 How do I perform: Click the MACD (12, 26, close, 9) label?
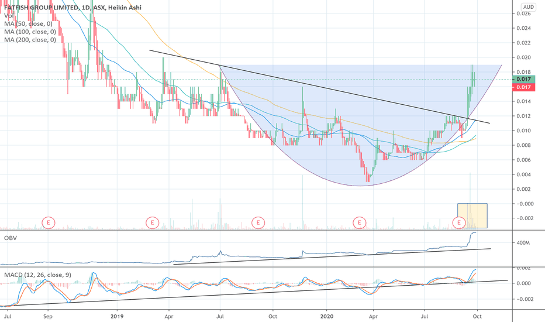[37, 275]
